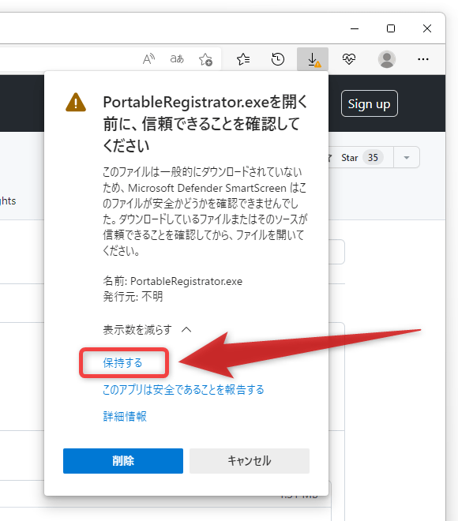
Task: Close the browser window
Action: tap(427, 28)
